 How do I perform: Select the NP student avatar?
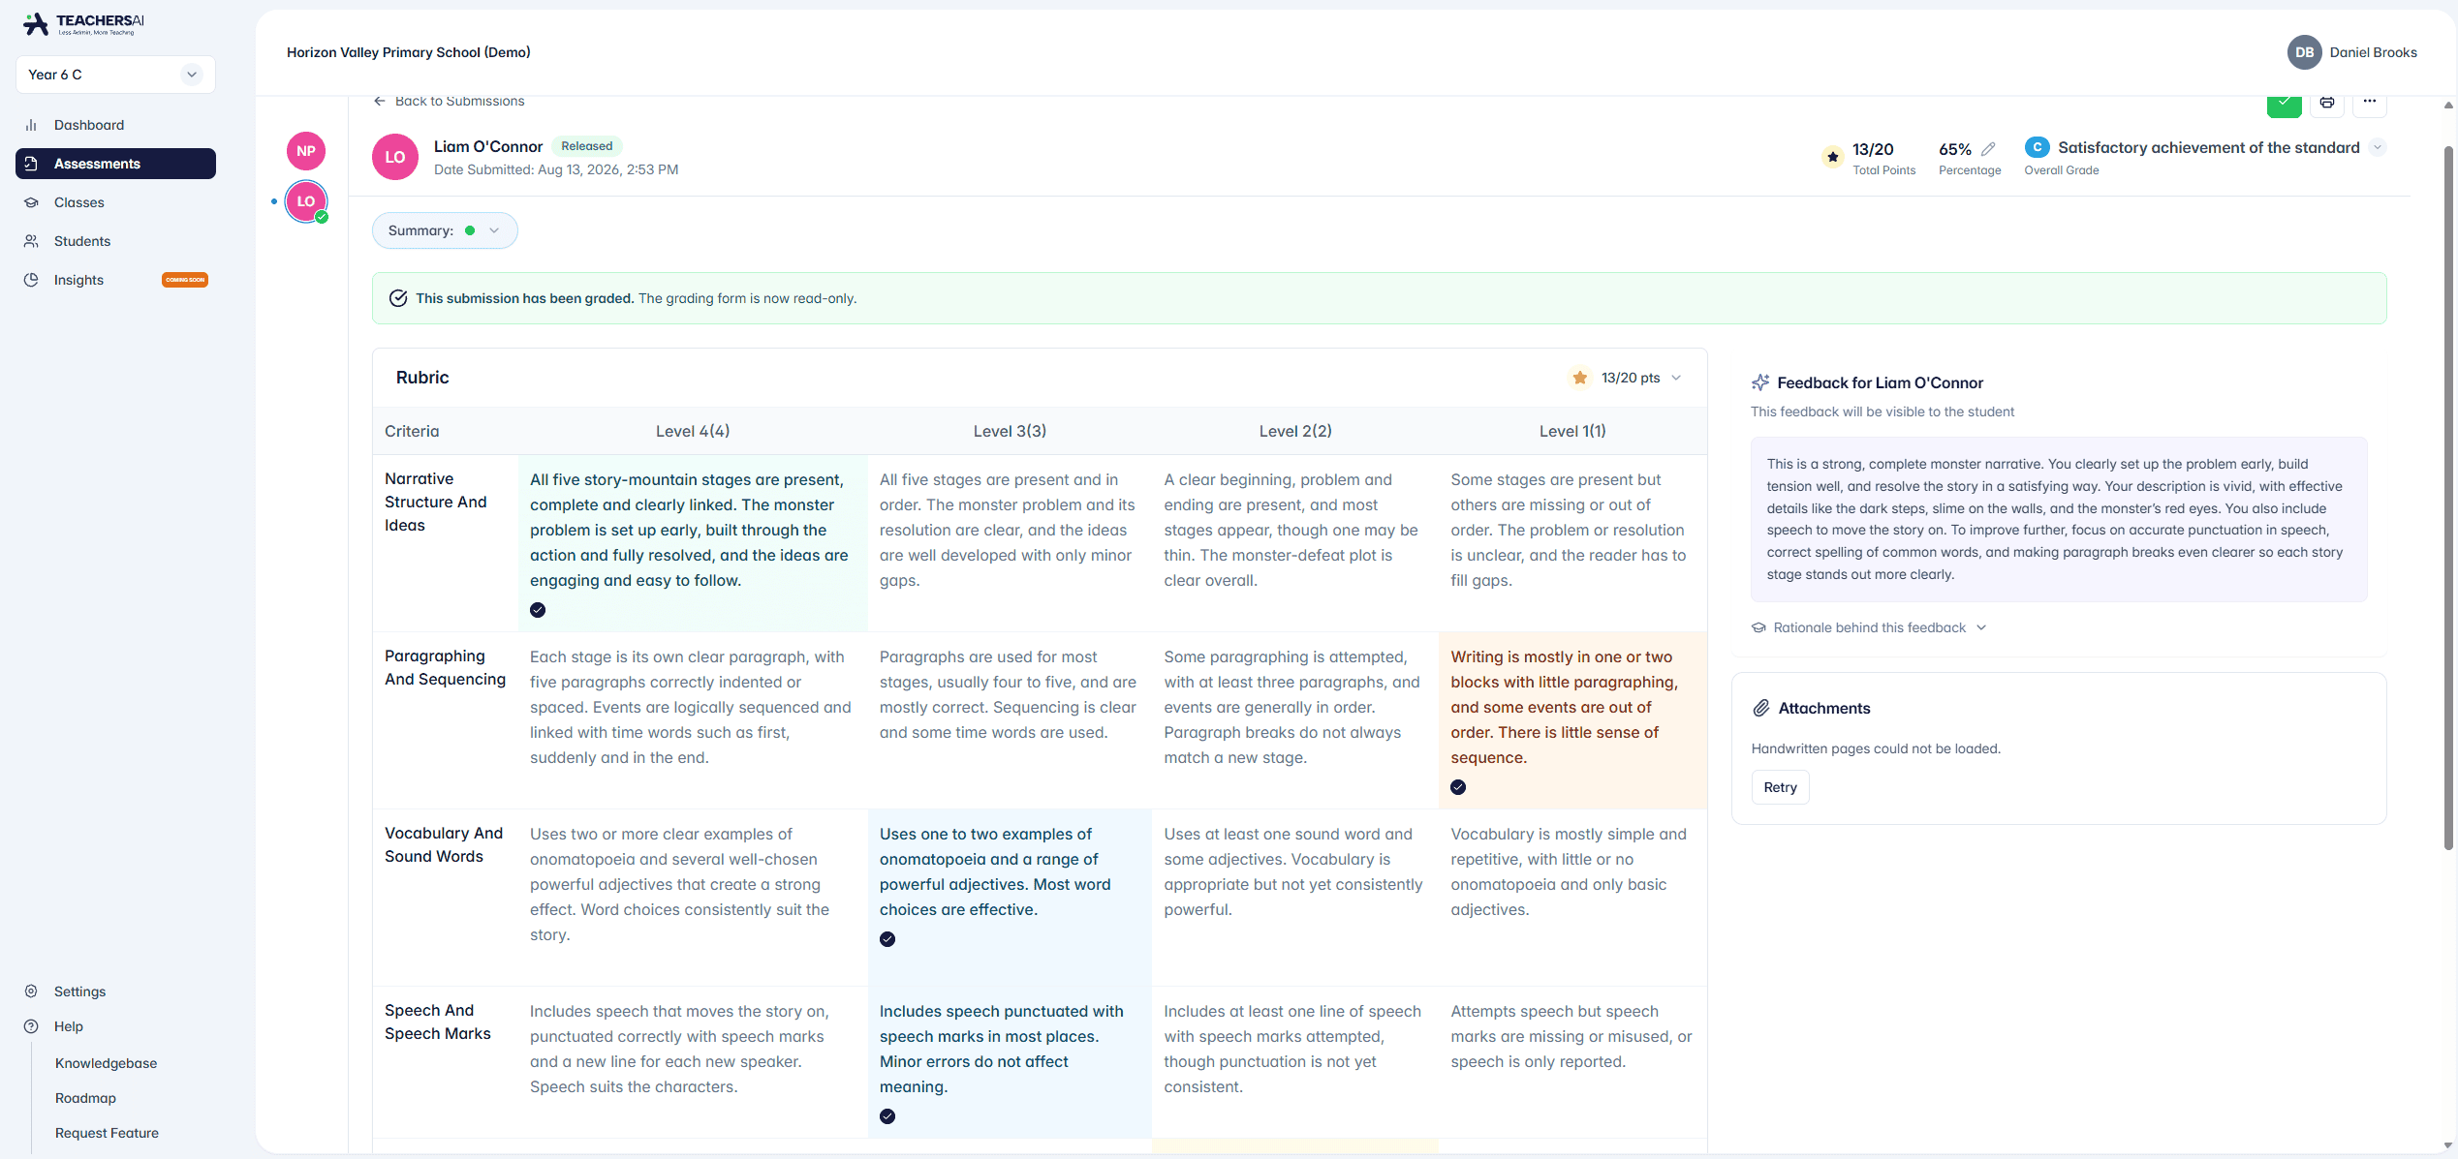306,151
